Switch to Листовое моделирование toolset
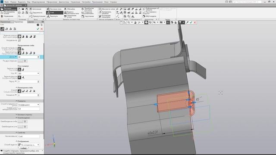The height and width of the screenshot is (155, 276). click(8, 9)
